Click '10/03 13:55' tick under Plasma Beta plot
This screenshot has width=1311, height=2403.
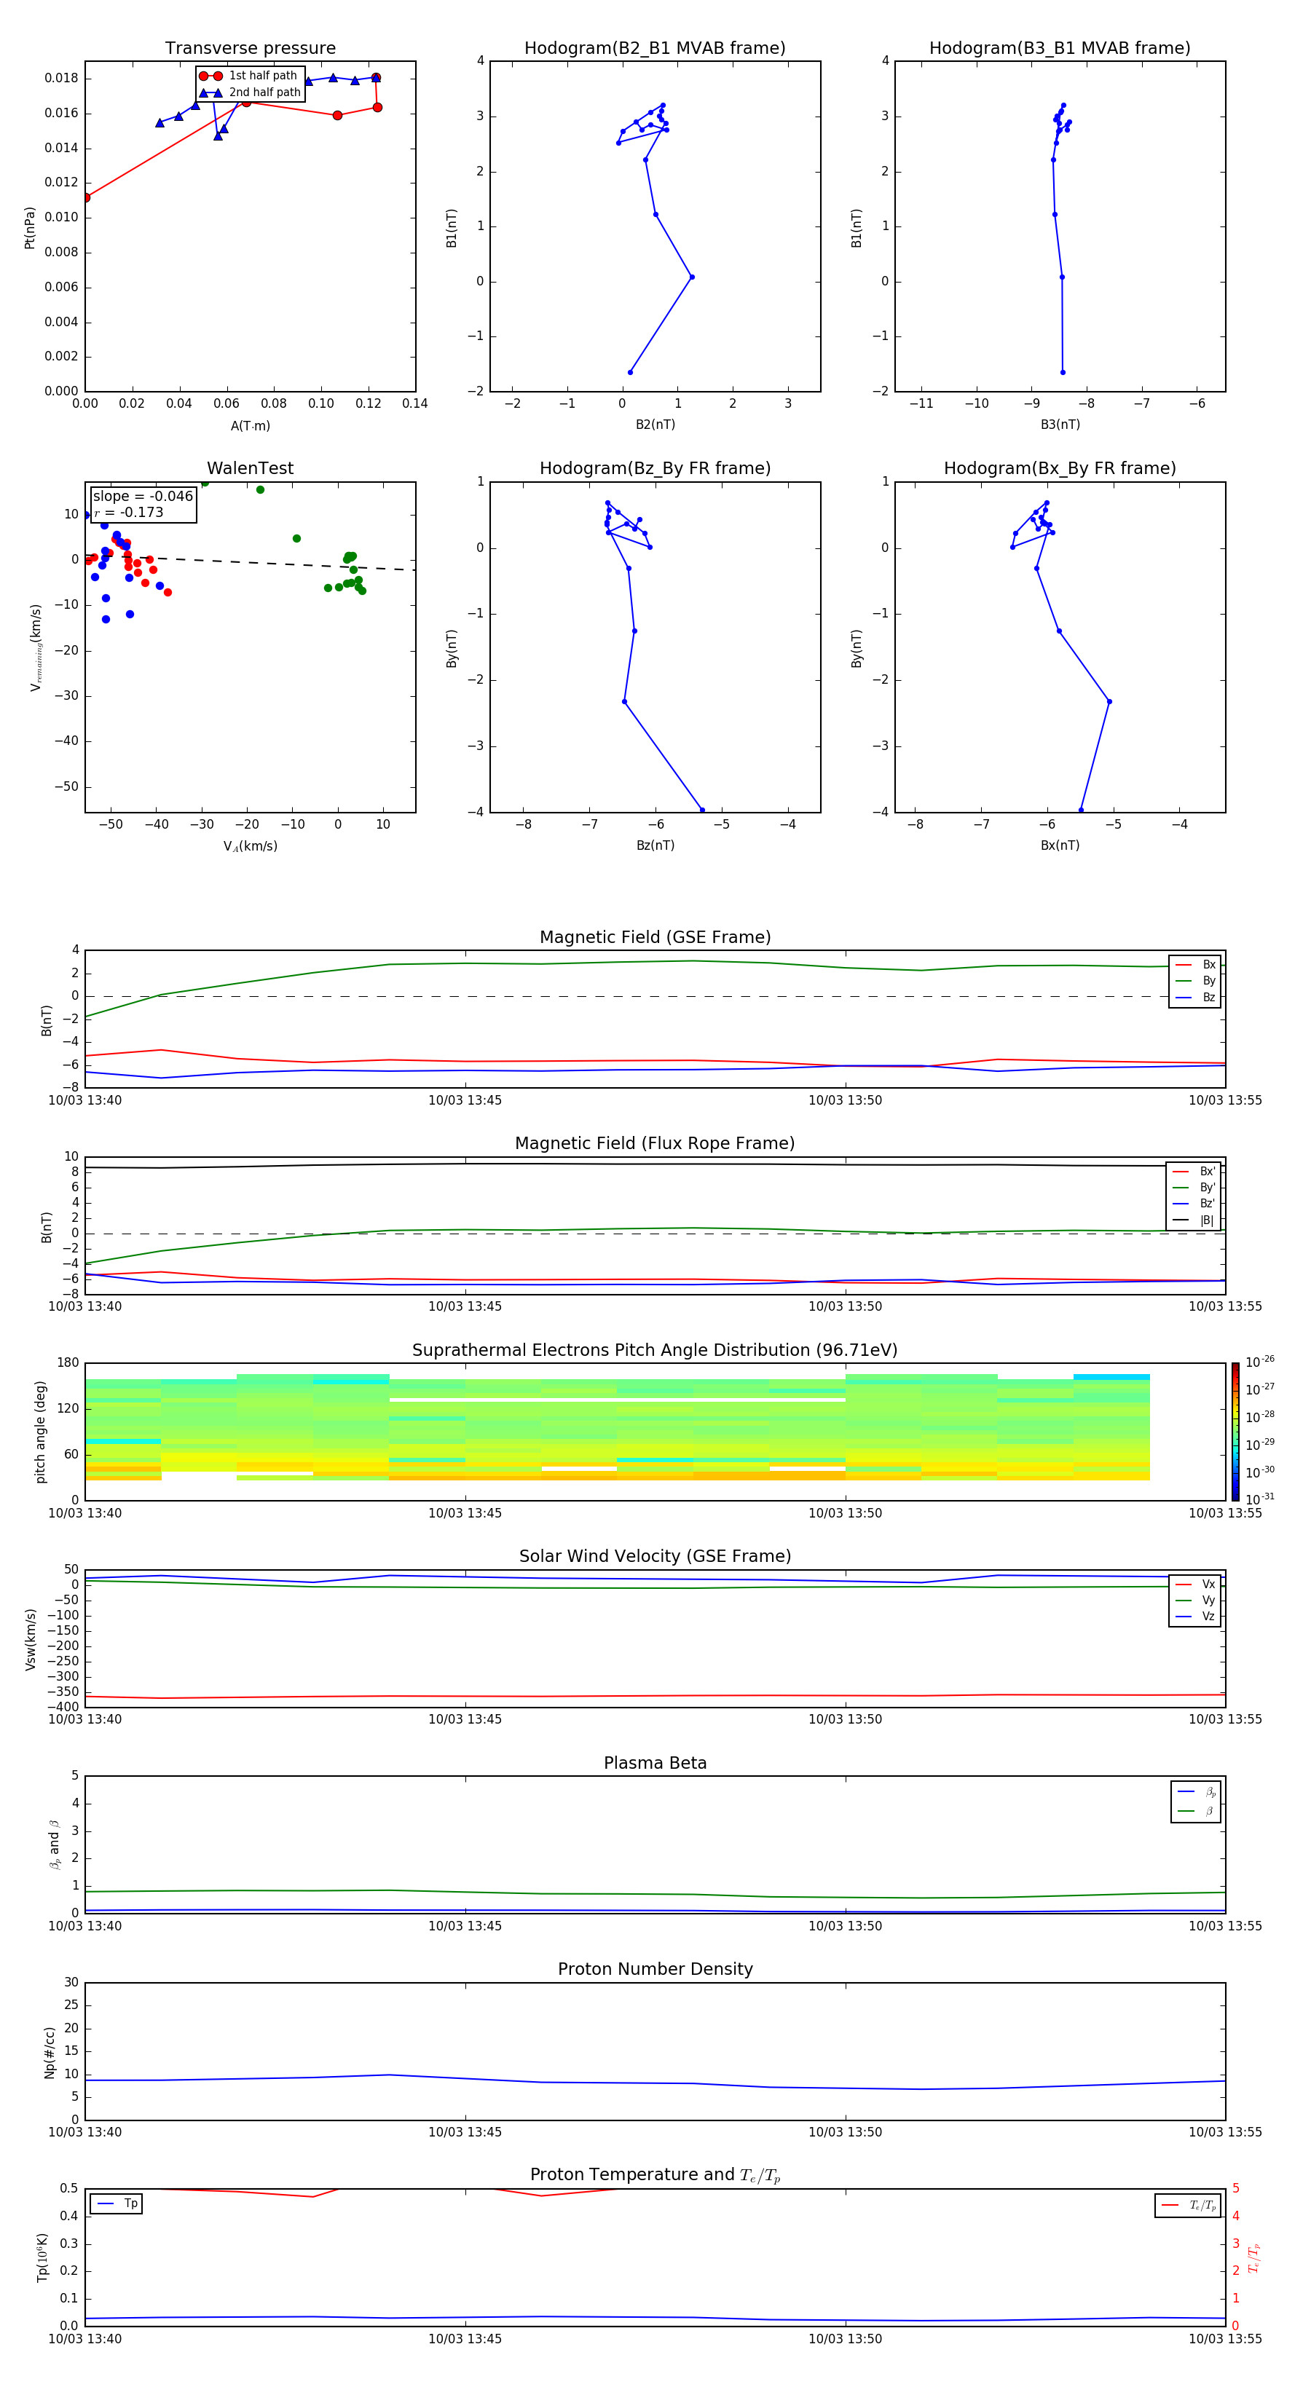tap(1224, 1926)
